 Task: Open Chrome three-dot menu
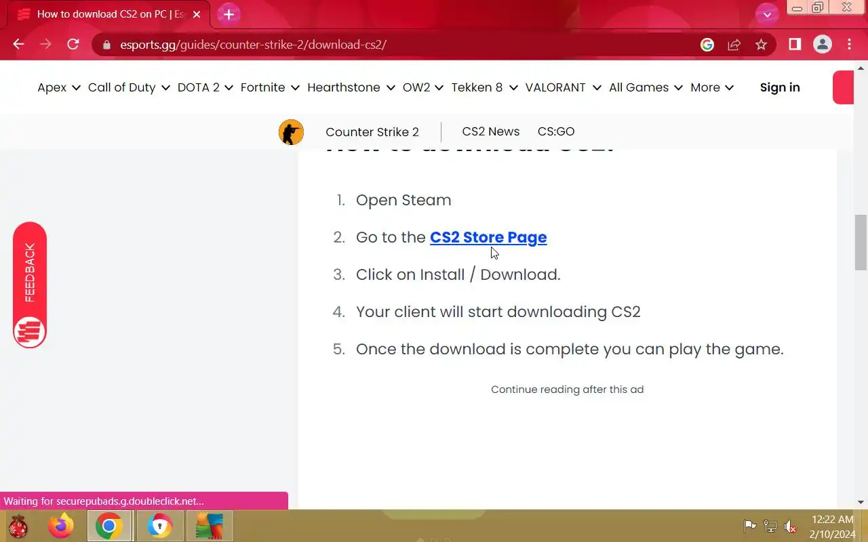pos(850,44)
